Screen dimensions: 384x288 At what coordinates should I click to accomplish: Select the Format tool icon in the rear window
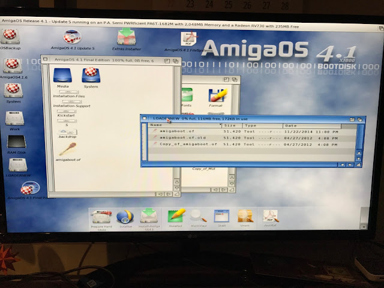pos(217,95)
